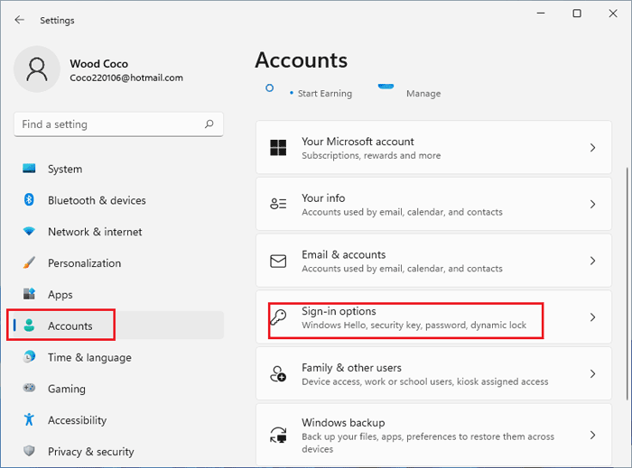Click the rewards circle icon near Start Earning
The image size is (632, 468).
tap(270, 88)
